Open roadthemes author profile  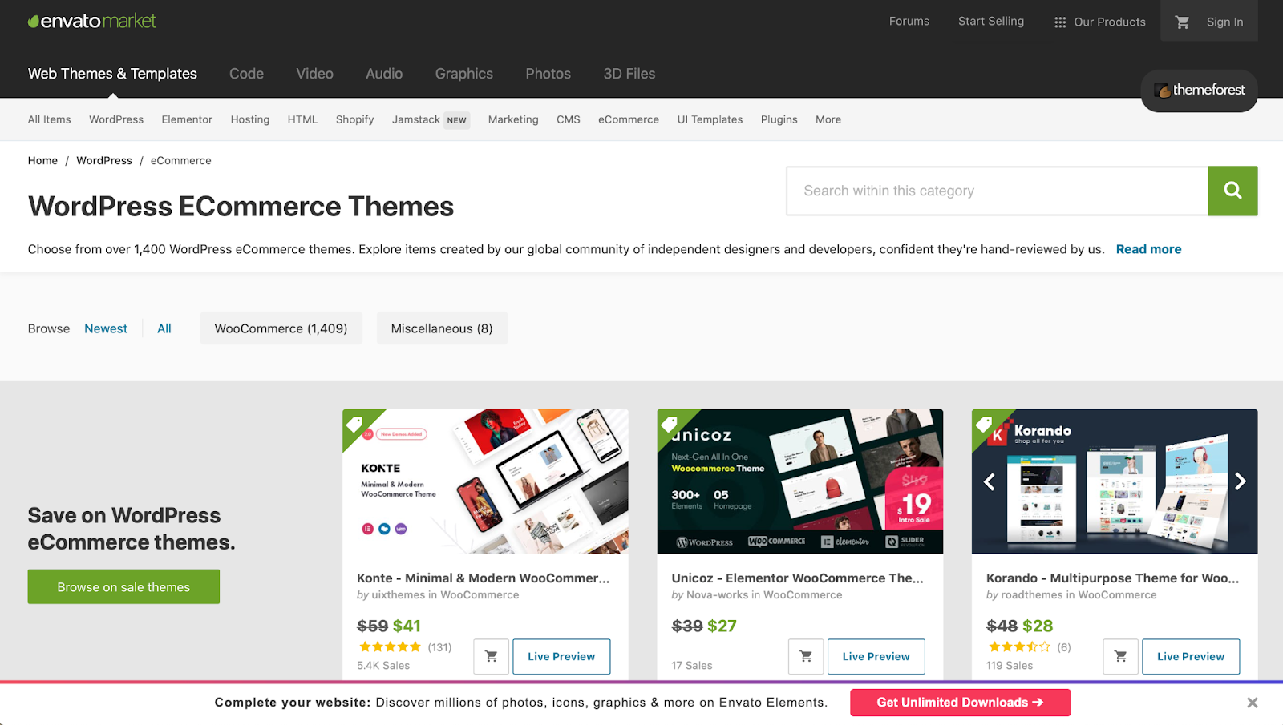(1033, 595)
